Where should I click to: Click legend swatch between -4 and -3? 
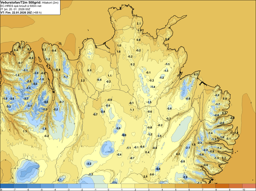click(x=61, y=186)
